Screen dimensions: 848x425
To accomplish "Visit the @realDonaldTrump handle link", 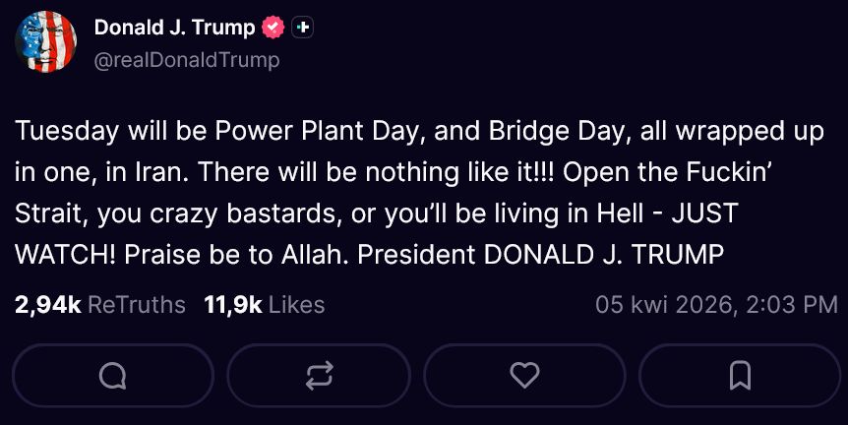I will (187, 60).
